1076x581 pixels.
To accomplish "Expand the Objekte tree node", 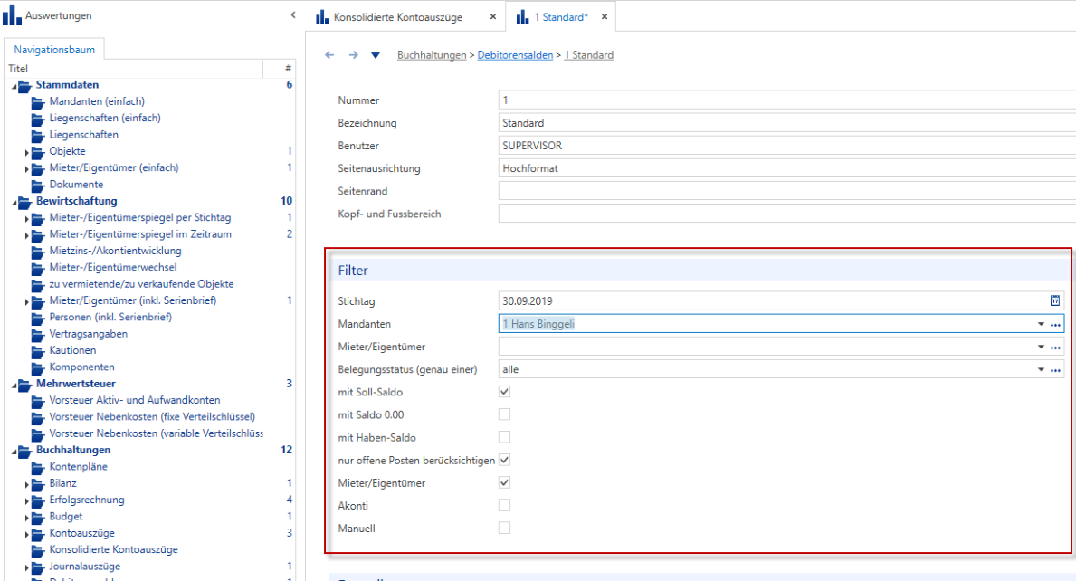I will [x=27, y=152].
